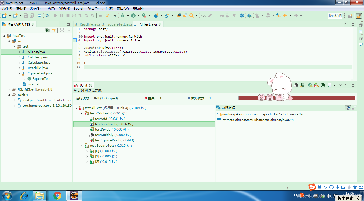Collapse the src folder node
This screenshot has width=364, height=201.
coord(9,41)
